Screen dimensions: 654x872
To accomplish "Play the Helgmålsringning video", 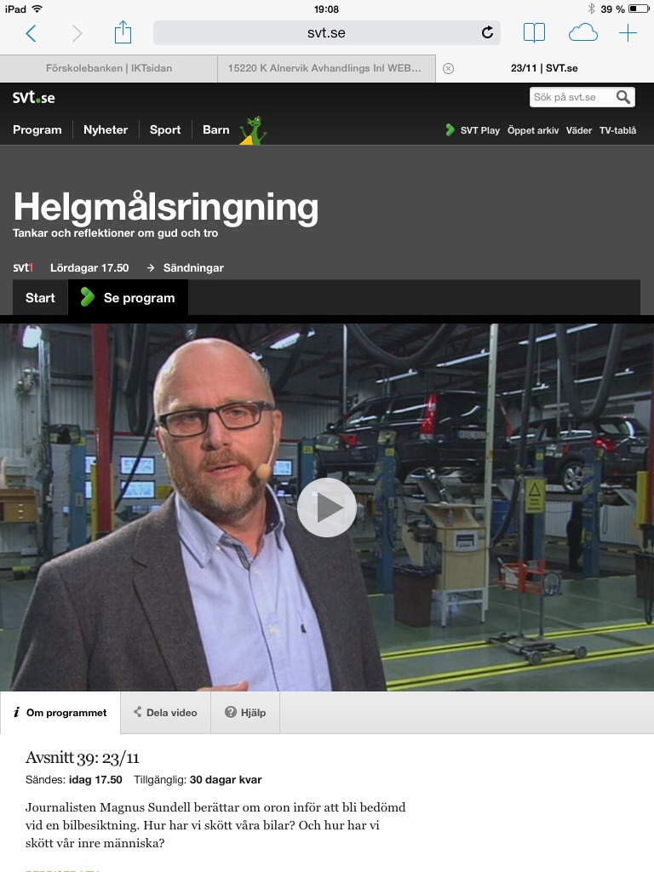I will [327, 508].
